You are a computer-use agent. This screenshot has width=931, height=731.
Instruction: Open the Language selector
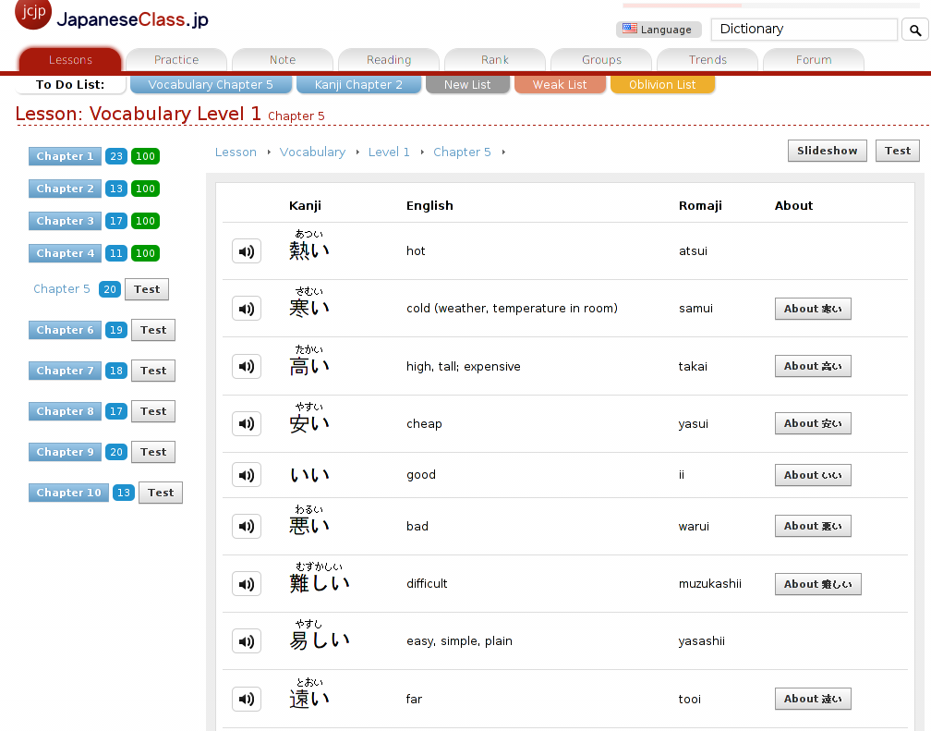658,30
